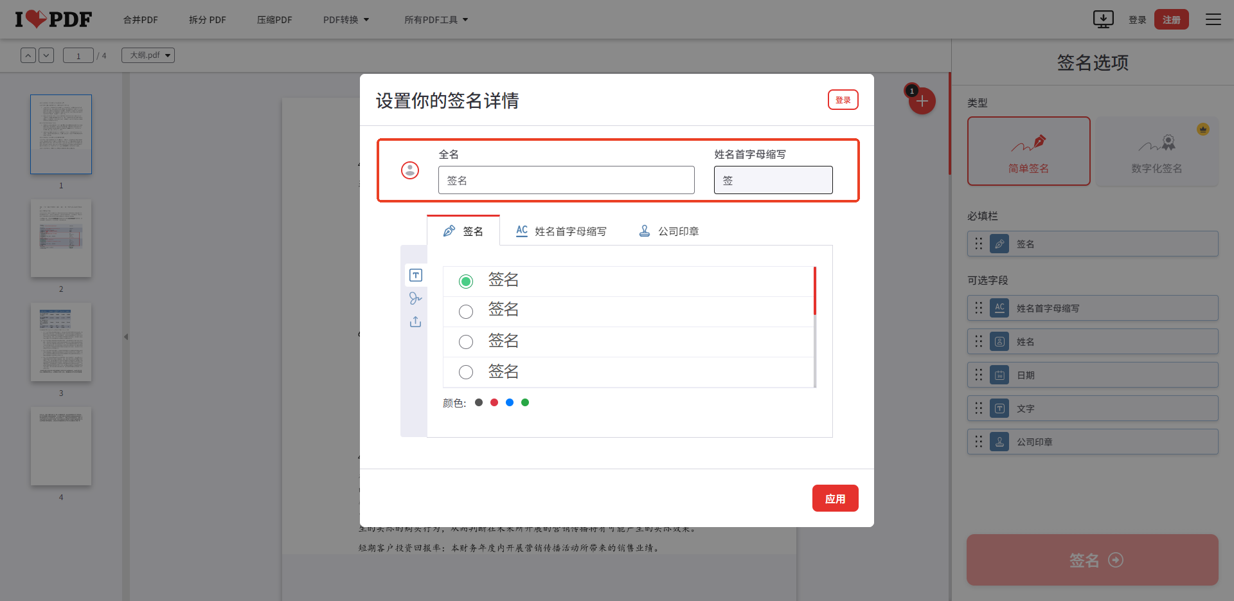Click the 日期 calendar field icon
Image resolution: width=1234 pixels, height=601 pixels.
click(x=999, y=375)
